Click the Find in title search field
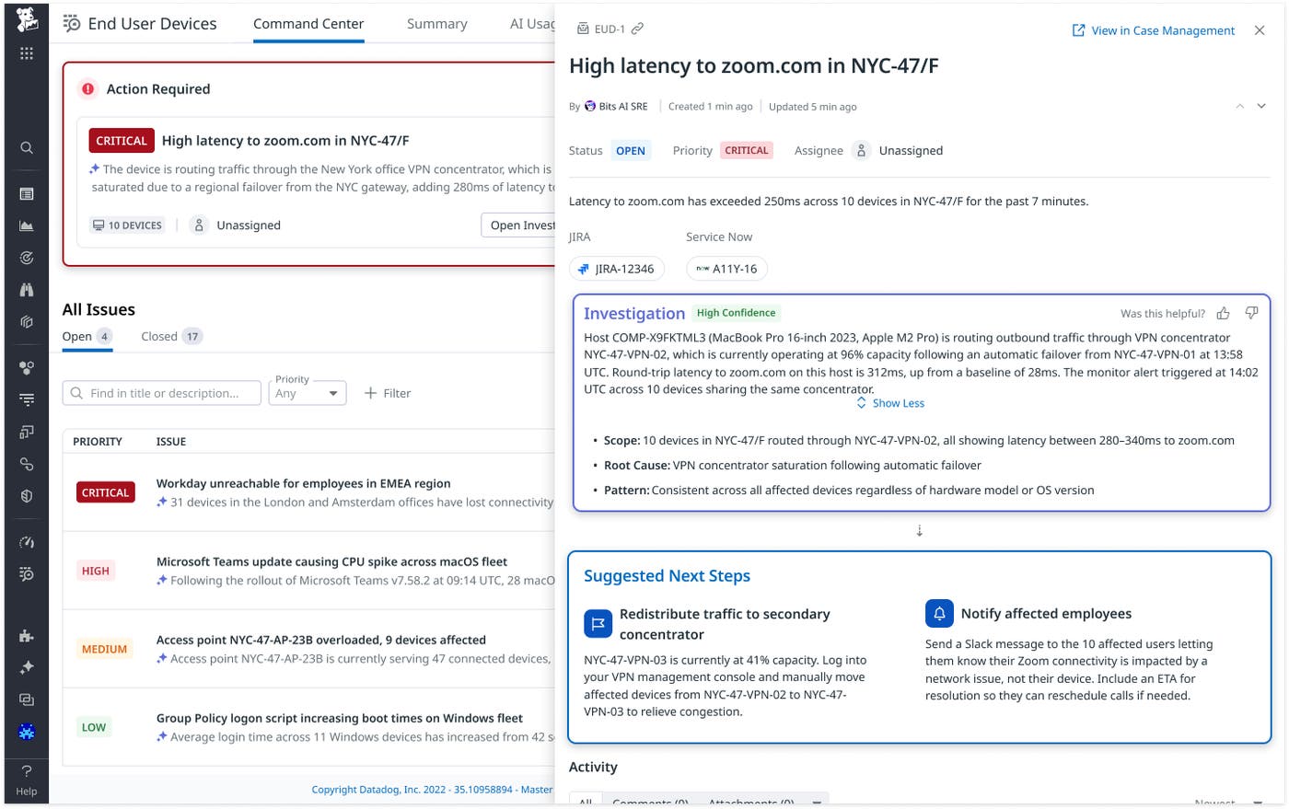The width and height of the screenshot is (1289, 809). click(x=162, y=393)
